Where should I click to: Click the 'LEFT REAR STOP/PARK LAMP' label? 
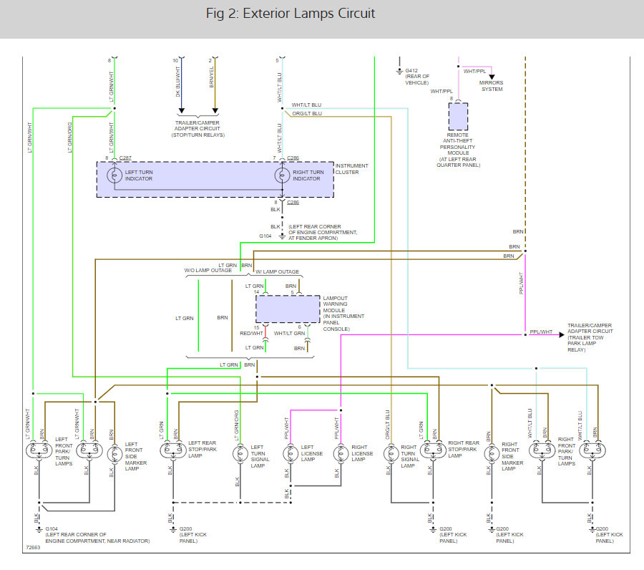coord(202,449)
